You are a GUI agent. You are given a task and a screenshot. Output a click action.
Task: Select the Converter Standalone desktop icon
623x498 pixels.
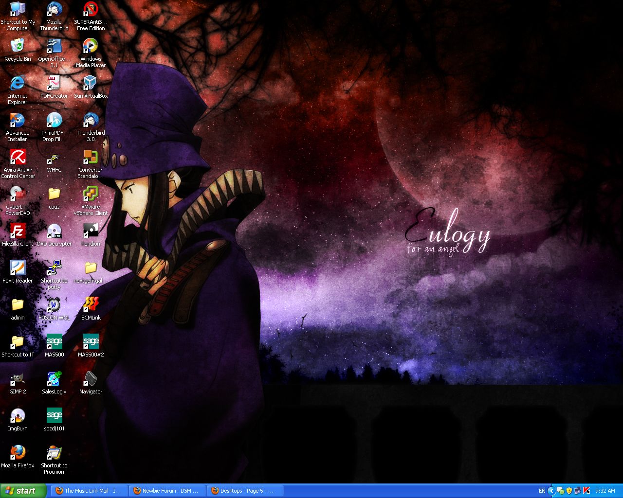click(91, 164)
